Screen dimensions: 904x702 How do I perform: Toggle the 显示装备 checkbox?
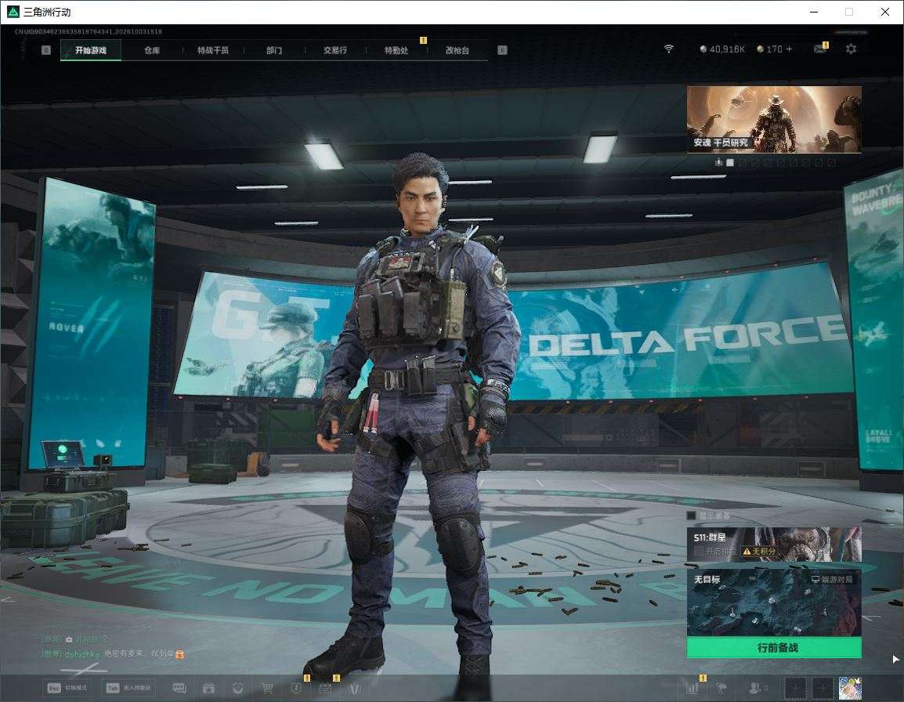point(691,516)
